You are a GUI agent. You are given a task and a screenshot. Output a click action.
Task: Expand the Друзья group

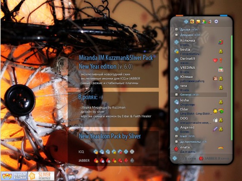point(176,29)
